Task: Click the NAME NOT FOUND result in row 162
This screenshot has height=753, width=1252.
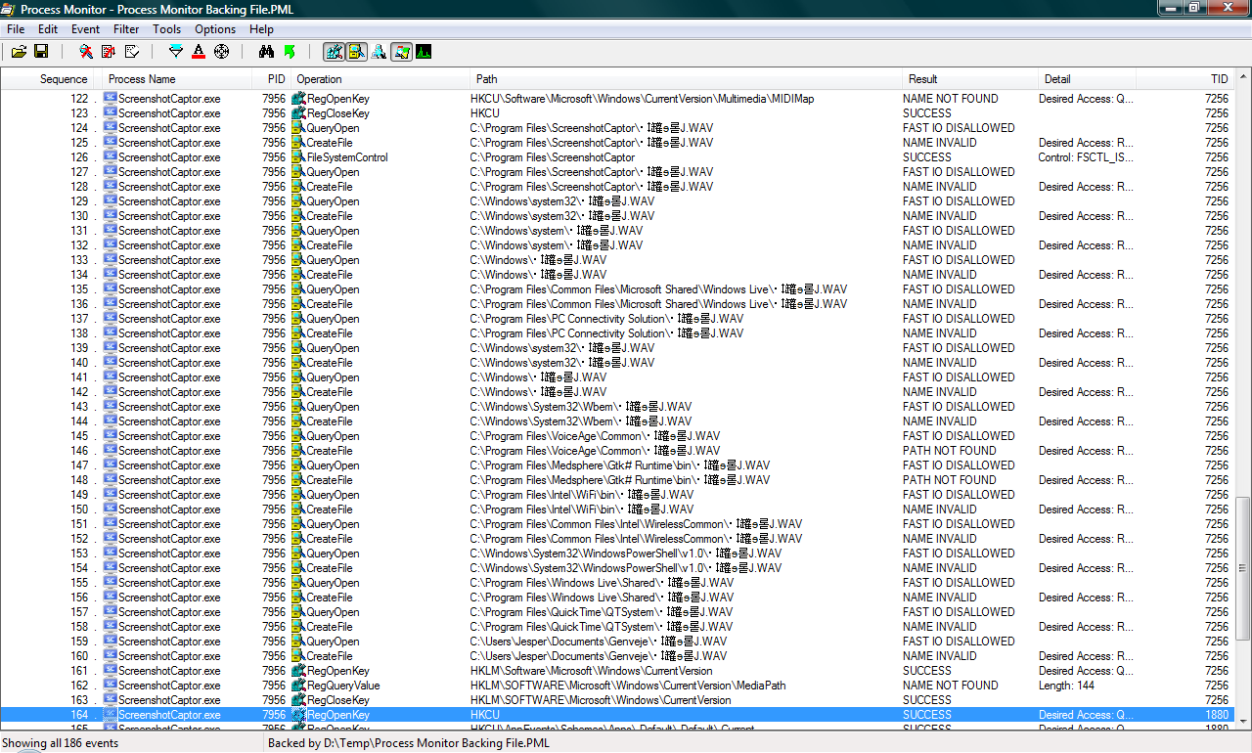Action: [x=951, y=686]
